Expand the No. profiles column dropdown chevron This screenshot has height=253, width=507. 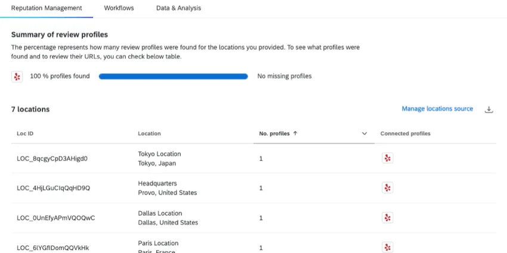364,134
